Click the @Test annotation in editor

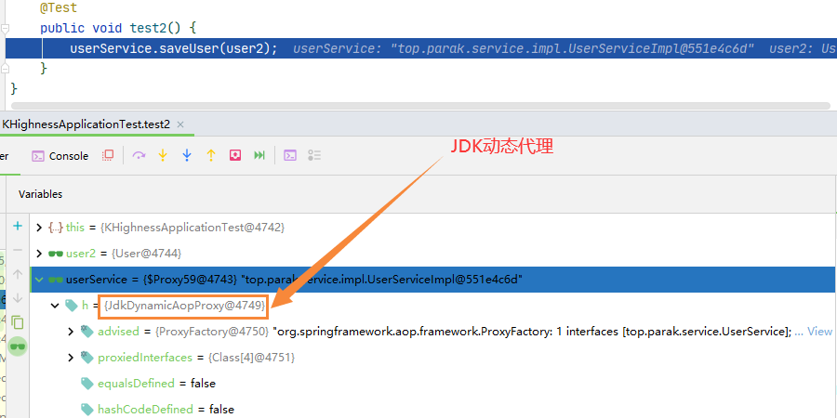(59, 8)
